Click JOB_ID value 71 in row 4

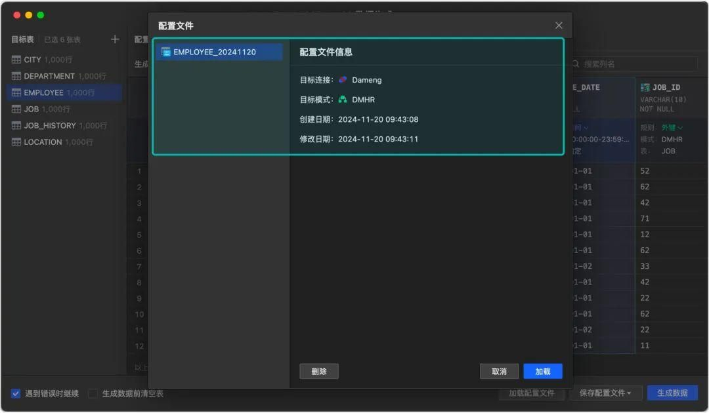[645, 218]
